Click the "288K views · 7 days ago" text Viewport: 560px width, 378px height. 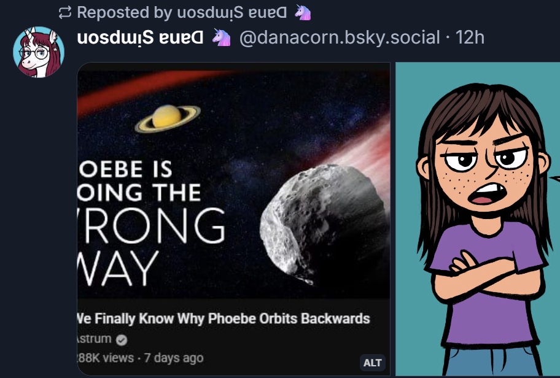click(141, 357)
